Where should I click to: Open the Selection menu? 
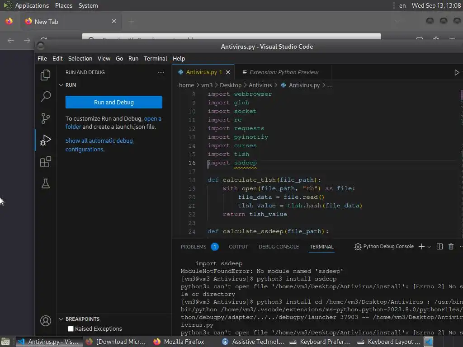[80, 58]
